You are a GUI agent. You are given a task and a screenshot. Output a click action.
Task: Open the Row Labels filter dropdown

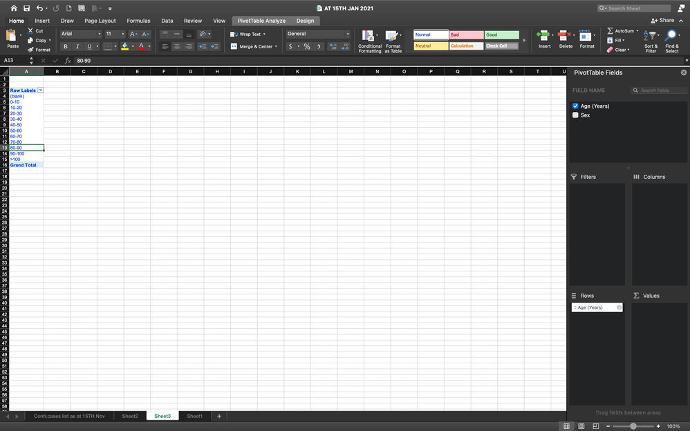coord(40,90)
